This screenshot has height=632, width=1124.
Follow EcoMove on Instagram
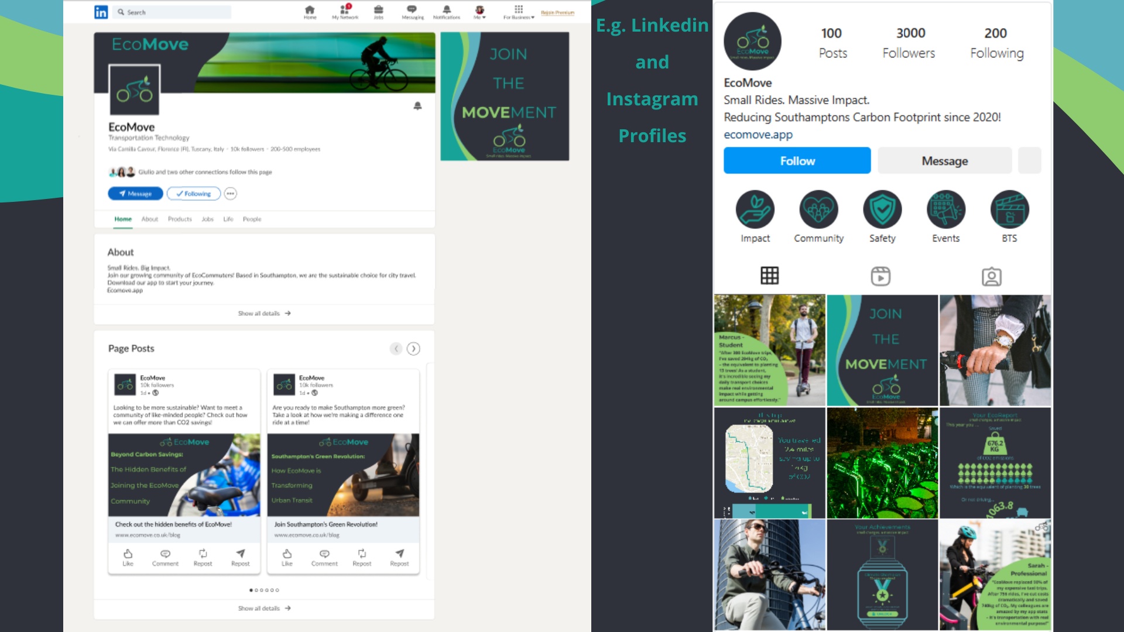(797, 160)
